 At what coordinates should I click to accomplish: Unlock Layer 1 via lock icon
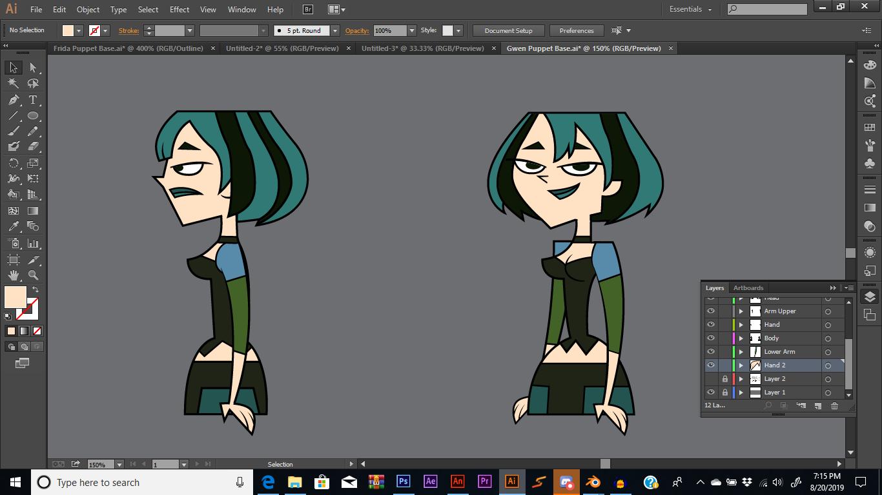click(725, 393)
